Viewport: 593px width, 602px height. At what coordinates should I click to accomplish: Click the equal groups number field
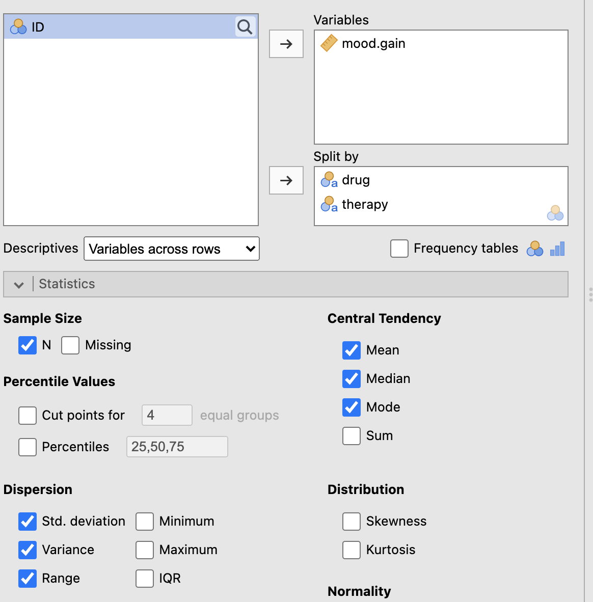[x=167, y=415]
